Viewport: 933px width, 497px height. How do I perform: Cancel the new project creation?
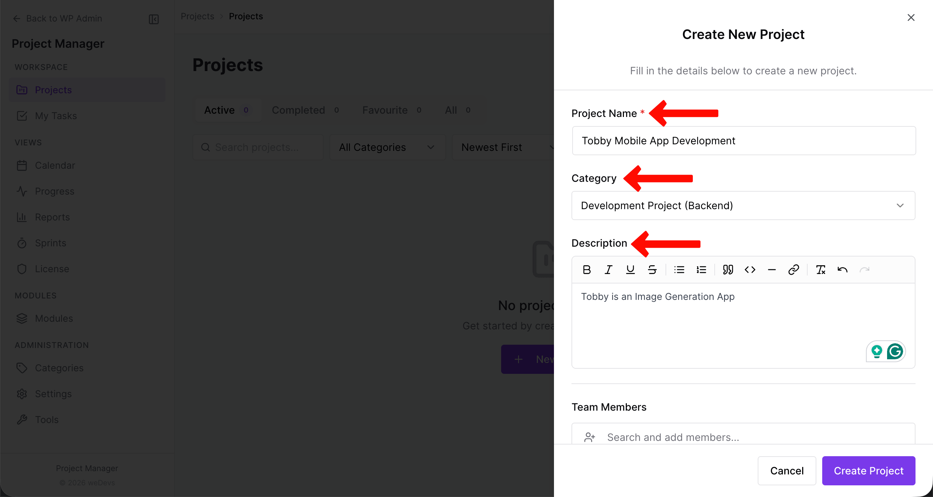pos(786,471)
